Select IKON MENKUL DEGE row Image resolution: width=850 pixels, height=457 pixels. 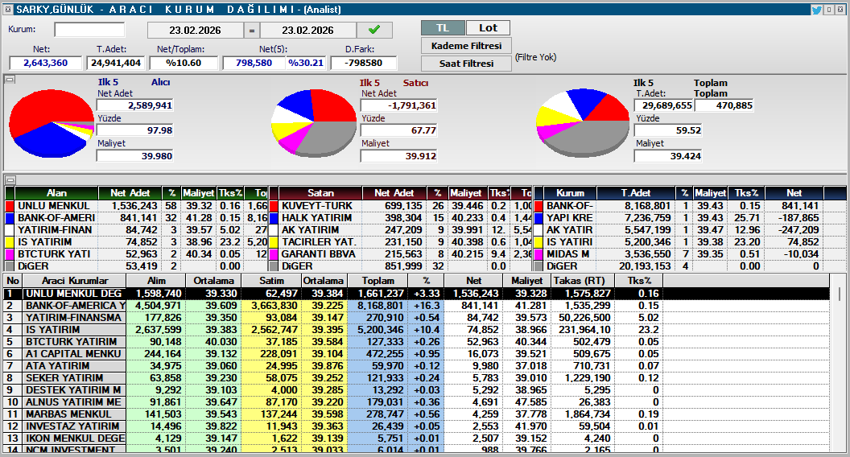click(x=416, y=438)
